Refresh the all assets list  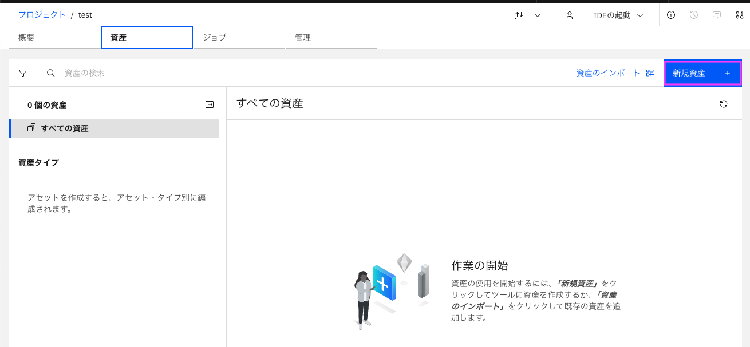[x=724, y=103]
